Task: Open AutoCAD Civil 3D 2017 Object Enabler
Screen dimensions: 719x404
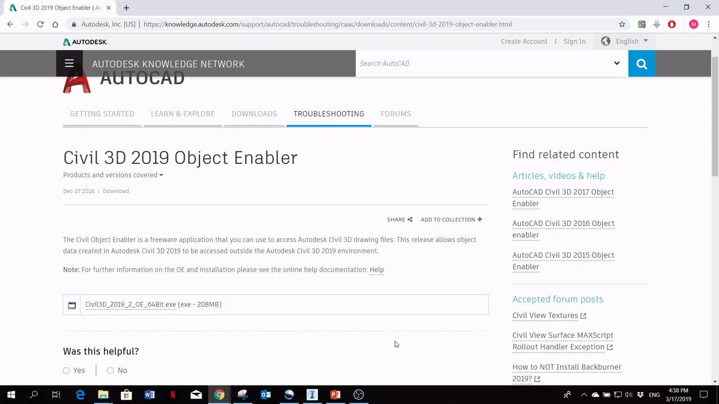Action: click(563, 198)
